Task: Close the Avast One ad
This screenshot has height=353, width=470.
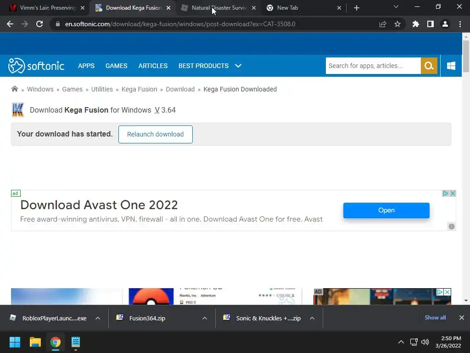Action: coord(453,194)
